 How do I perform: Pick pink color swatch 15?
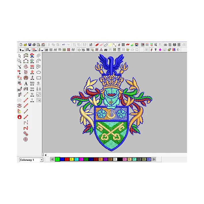(124, 159)
